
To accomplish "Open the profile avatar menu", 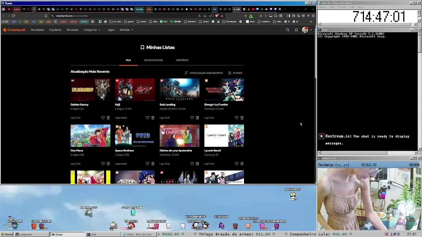I will tap(306, 30).
